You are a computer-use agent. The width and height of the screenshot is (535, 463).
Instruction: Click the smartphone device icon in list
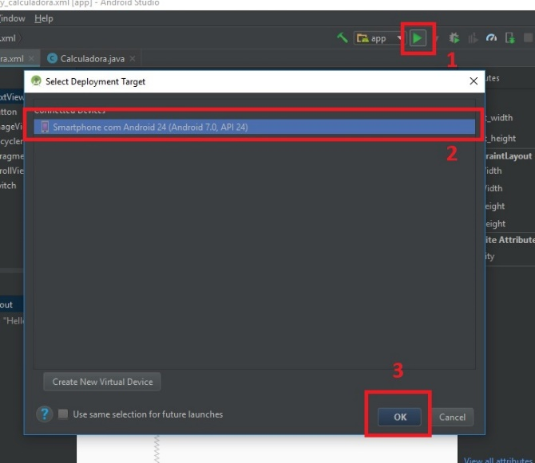pyautogui.click(x=45, y=127)
